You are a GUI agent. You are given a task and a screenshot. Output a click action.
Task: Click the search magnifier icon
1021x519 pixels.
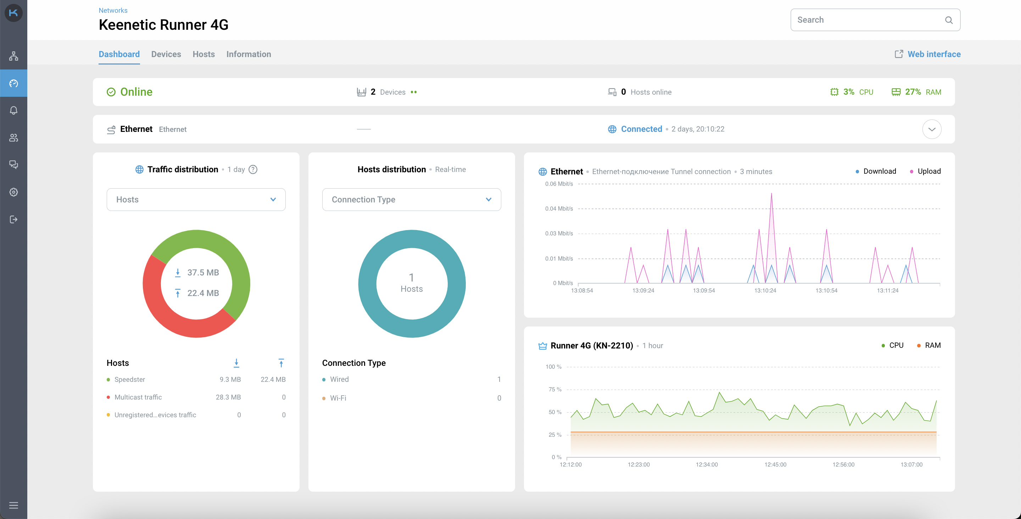[948, 20]
